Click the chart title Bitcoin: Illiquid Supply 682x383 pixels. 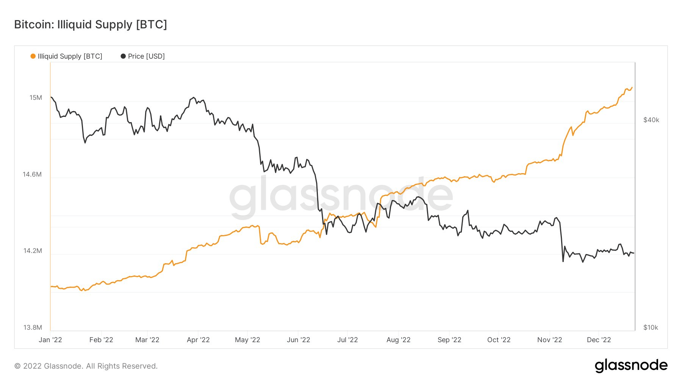point(91,25)
